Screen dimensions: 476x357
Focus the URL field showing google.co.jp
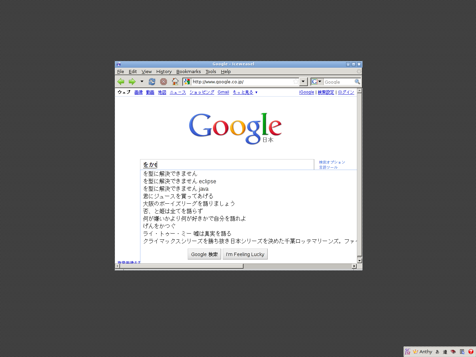242,82
